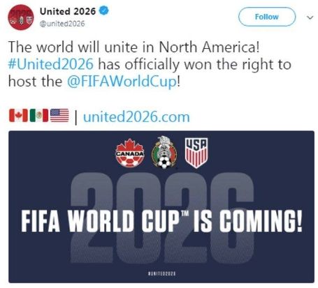Click the blue verified badge
Image resolution: width=318 pixels, height=288 pixels.
[x=103, y=10]
